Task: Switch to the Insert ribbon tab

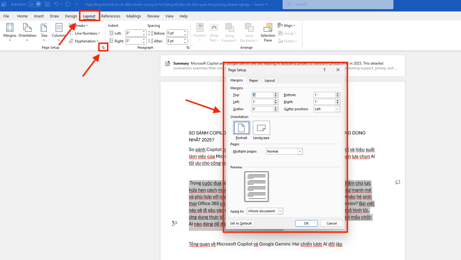Action: pos(39,16)
